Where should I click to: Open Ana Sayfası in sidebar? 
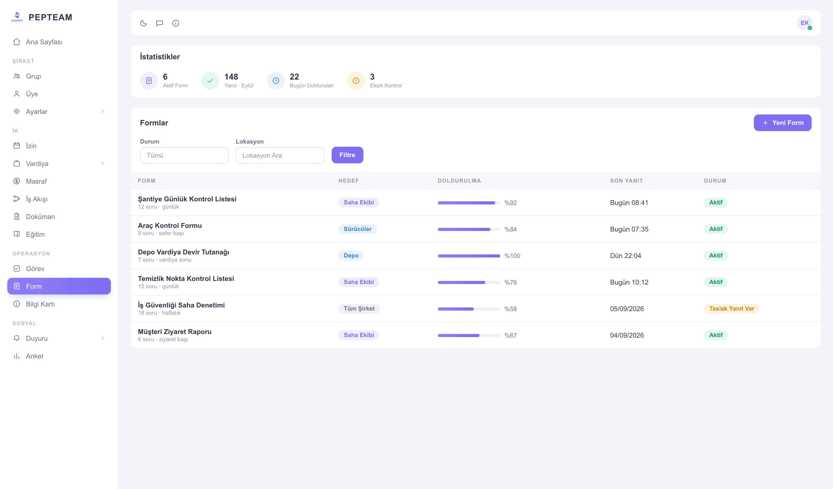[x=59, y=42]
